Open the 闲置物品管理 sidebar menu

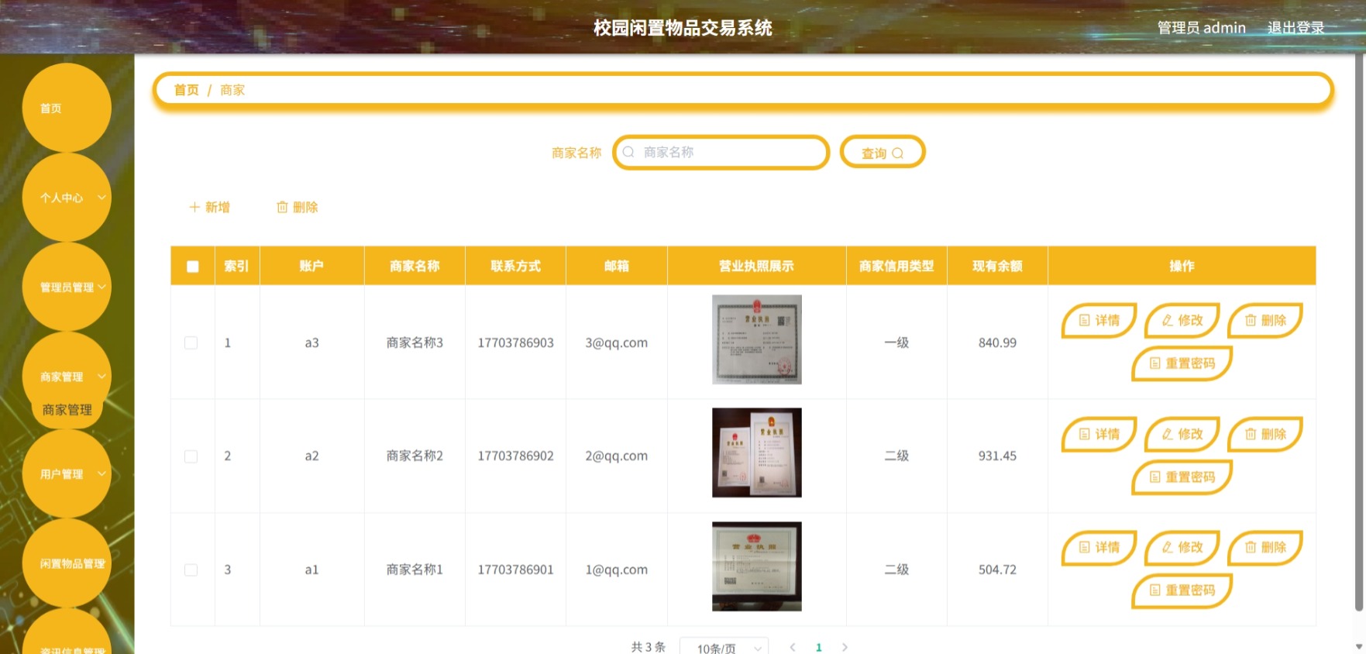coord(67,563)
